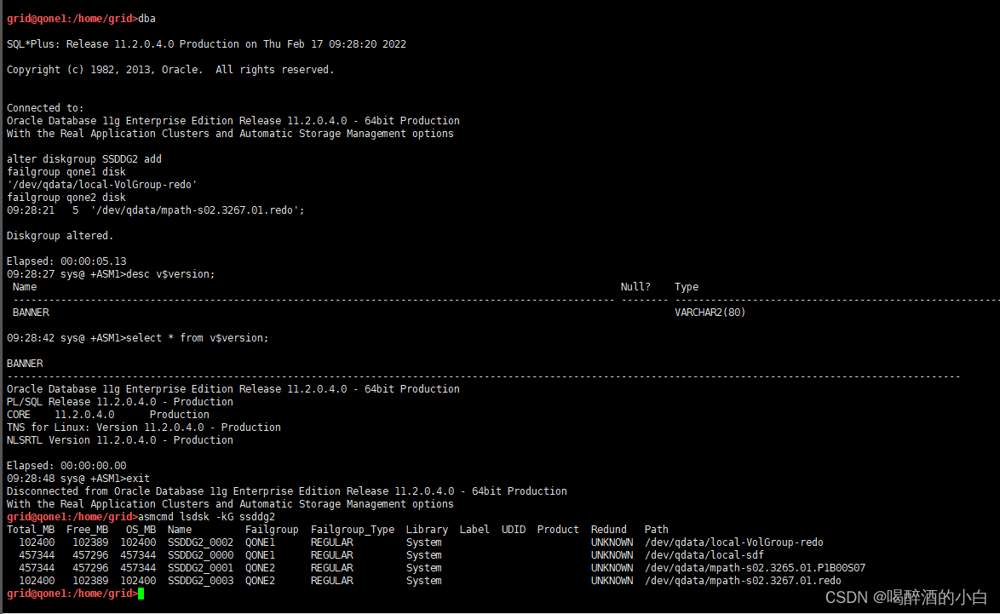This screenshot has width=1000, height=614.
Task: Click the quoted '/dev/qdata/local-VolGroup-redo' path in SQL
Action: pyautogui.click(x=102, y=184)
